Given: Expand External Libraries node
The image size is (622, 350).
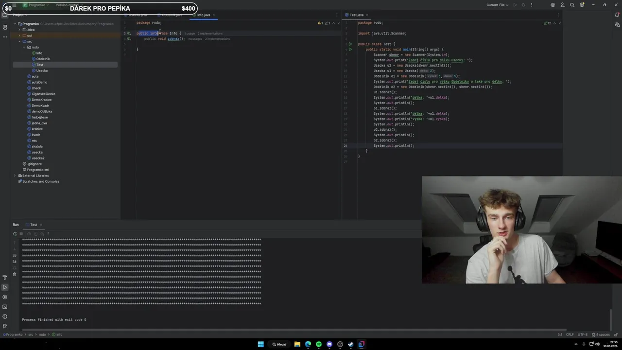Looking at the screenshot, I should click(15, 175).
